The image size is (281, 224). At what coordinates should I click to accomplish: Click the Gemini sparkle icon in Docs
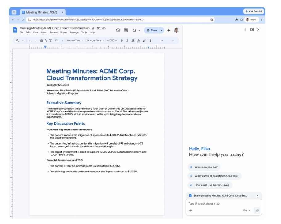pyautogui.click(x=169, y=30)
